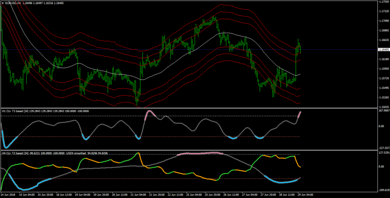Click price scale value 1.16865
Screen dimensions: 390x198
coord(384,30)
